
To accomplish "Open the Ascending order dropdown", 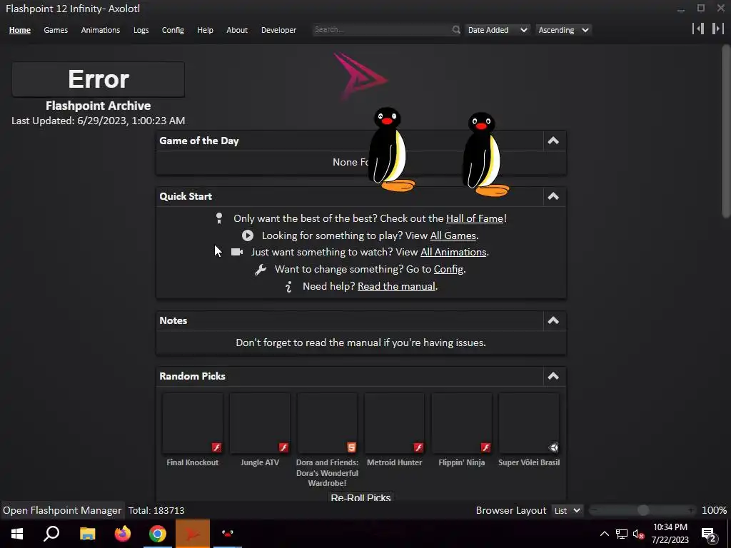I will (x=563, y=30).
